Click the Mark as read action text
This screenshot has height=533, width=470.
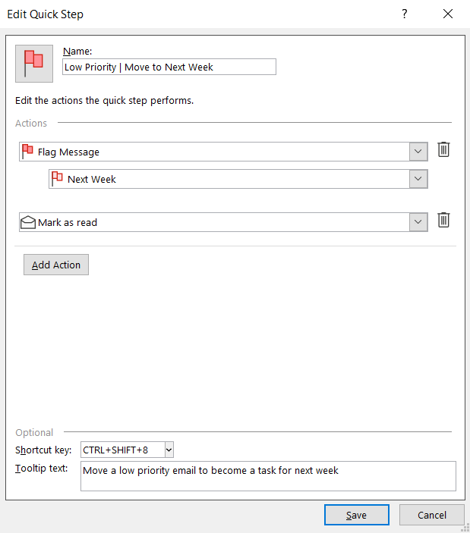68,222
